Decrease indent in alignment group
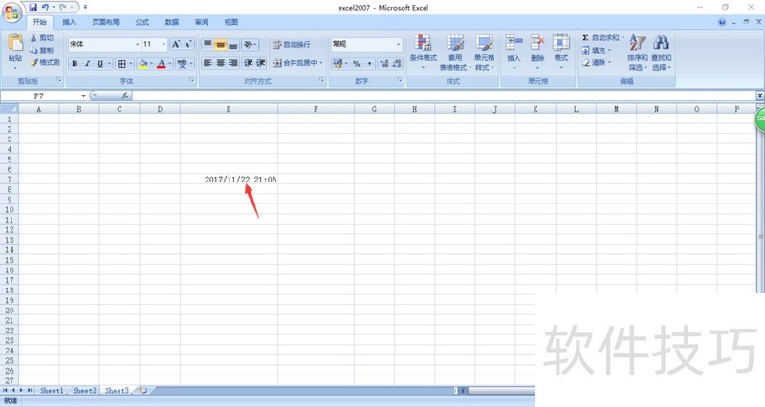The image size is (765, 407). pos(248,63)
